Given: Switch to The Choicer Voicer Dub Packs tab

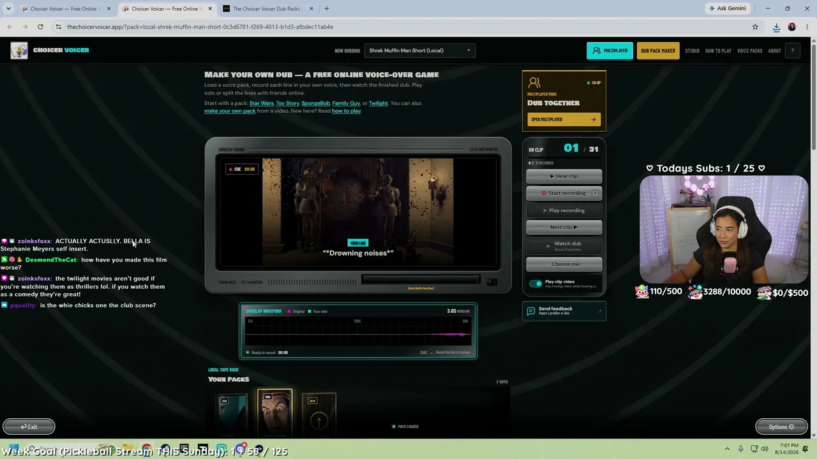Looking at the screenshot, I should tap(267, 9).
